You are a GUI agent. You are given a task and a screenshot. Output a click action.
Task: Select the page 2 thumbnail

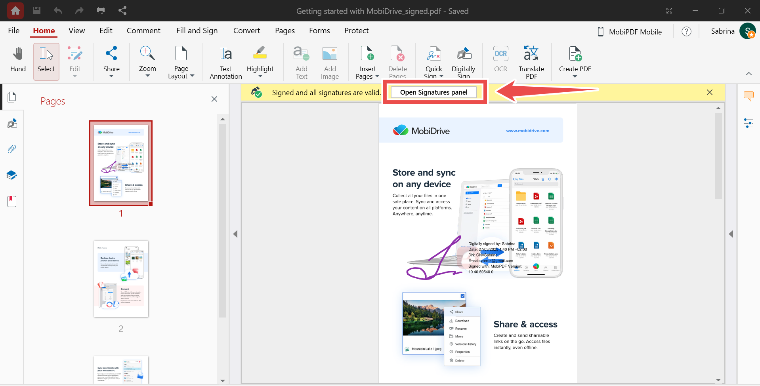tap(121, 279)
